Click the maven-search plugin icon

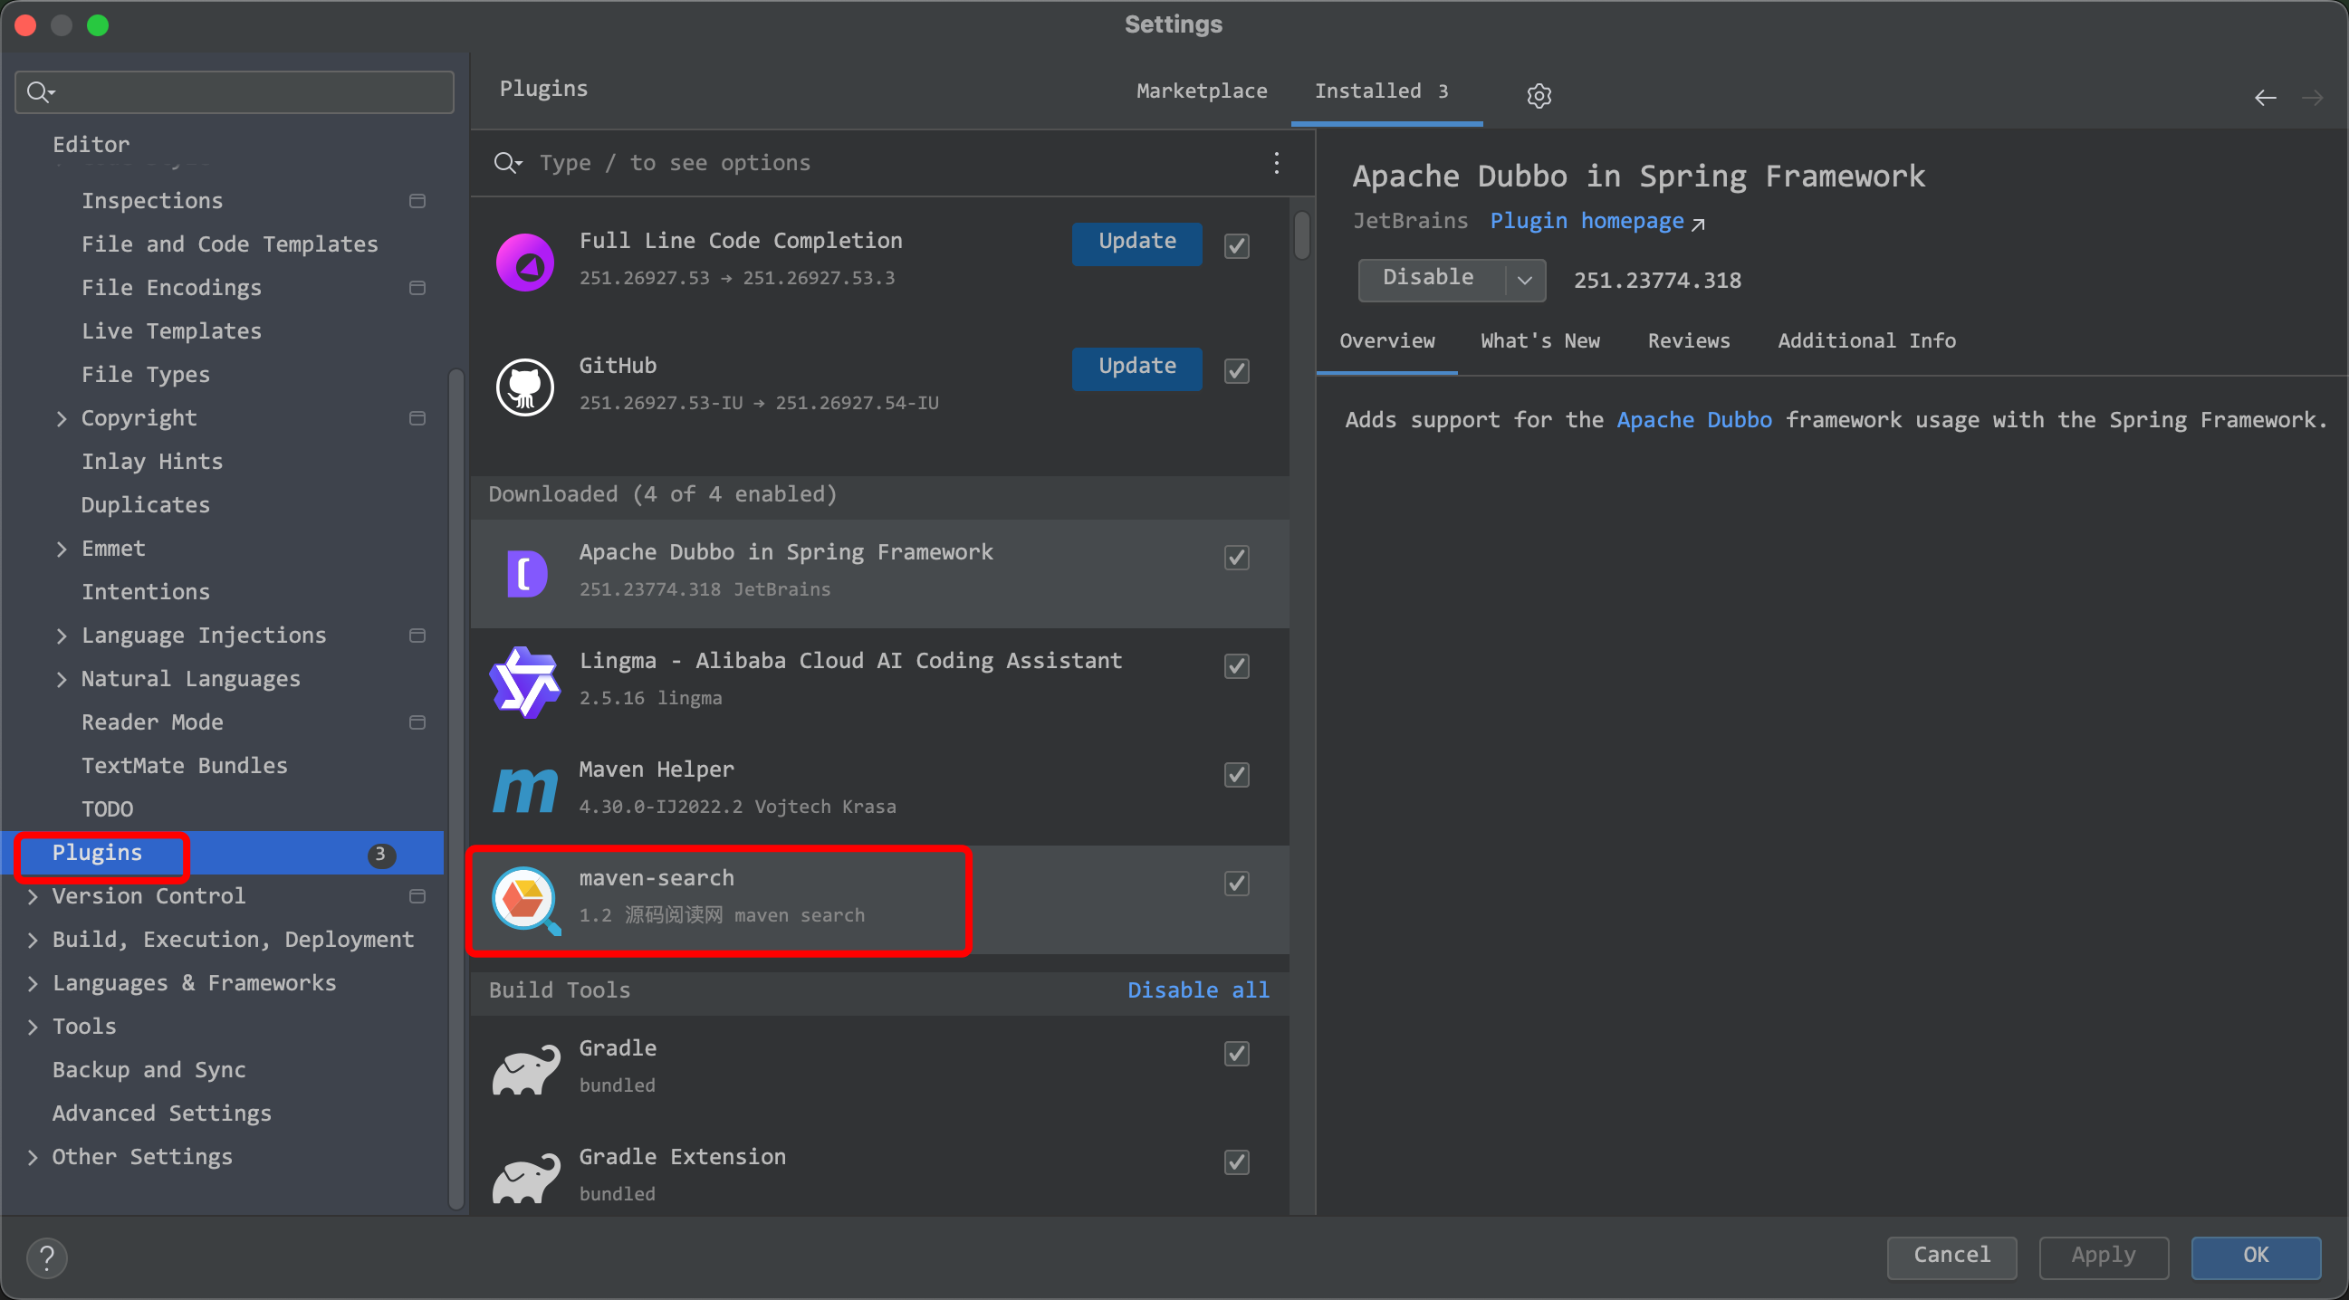coord(526,901)
